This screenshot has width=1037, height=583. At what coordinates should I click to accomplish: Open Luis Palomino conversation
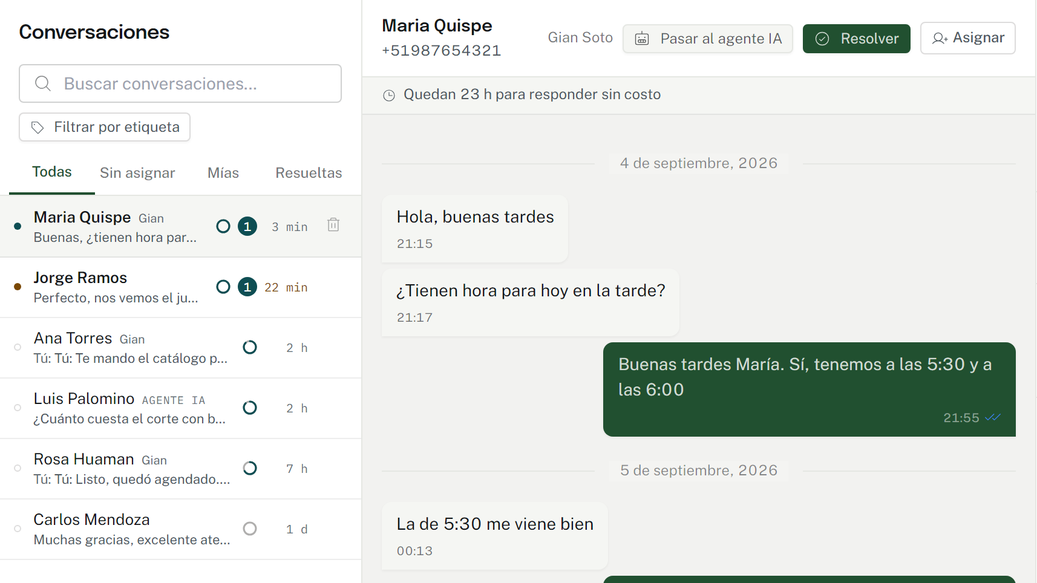pos(181,408)
